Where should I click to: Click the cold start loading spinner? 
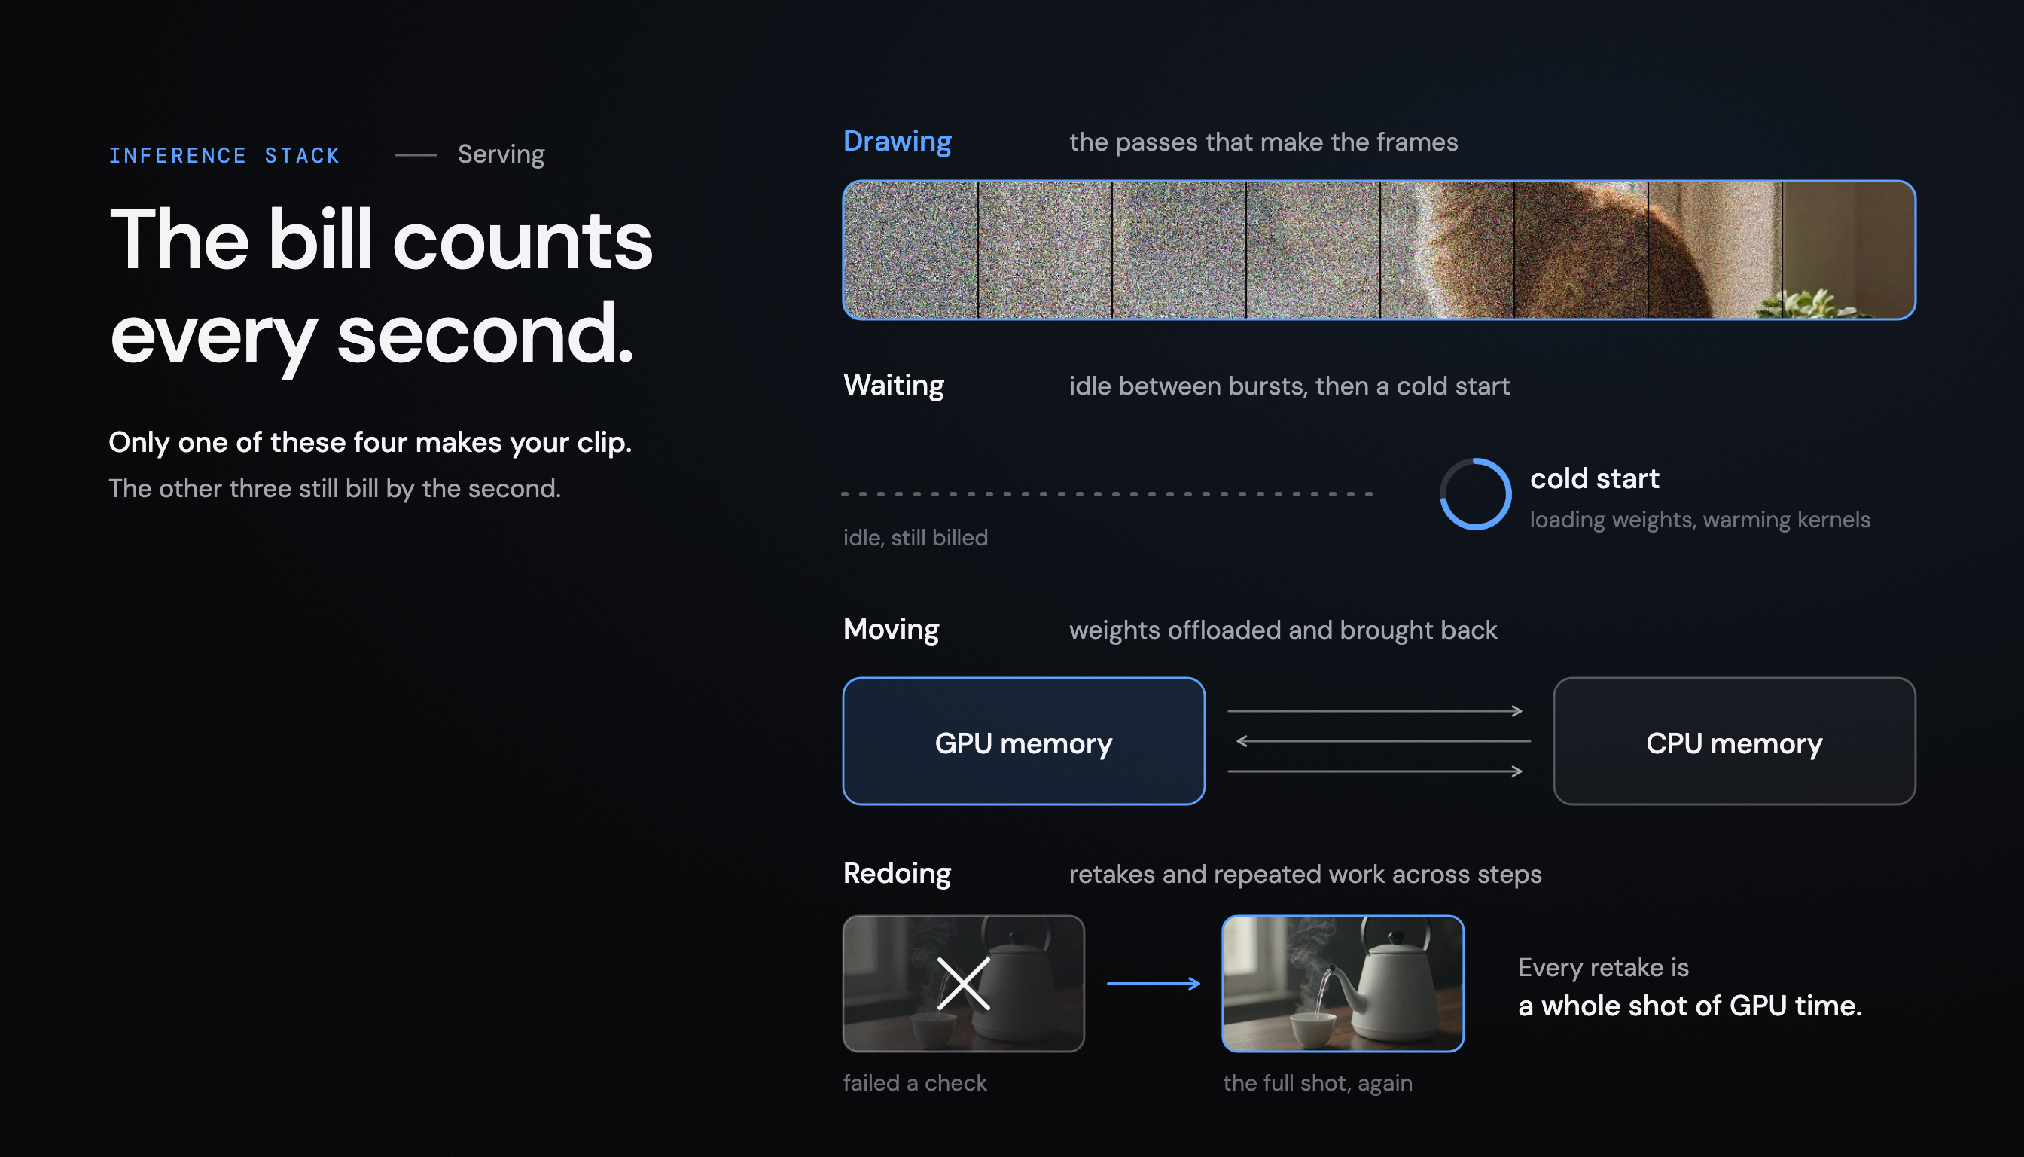pos(1475,493)
